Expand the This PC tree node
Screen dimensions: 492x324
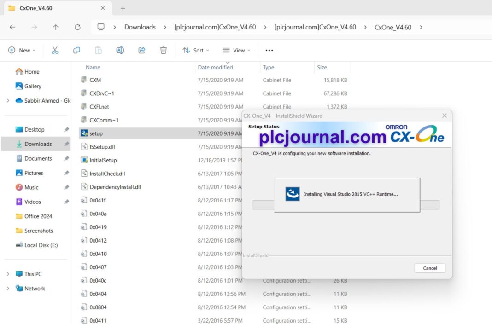(x=8, y=274)
